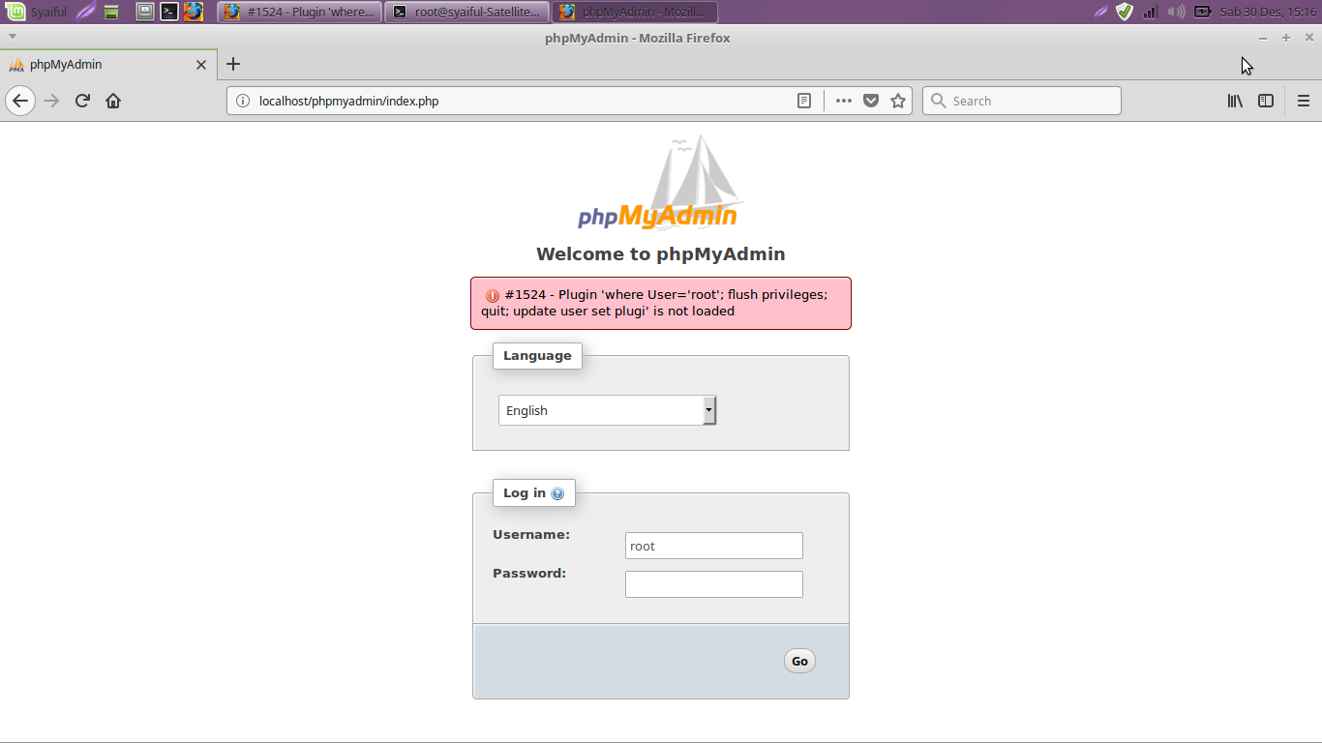Open the Library icon in toolbar
The height and width of the screenshot is (743, 1322).
tap(1236, 101)
